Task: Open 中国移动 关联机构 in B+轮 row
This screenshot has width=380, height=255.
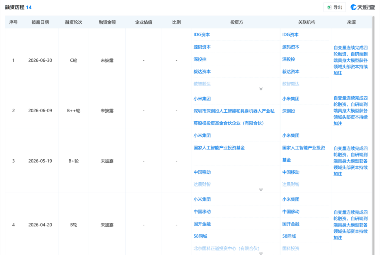Action: coord(291,172)
